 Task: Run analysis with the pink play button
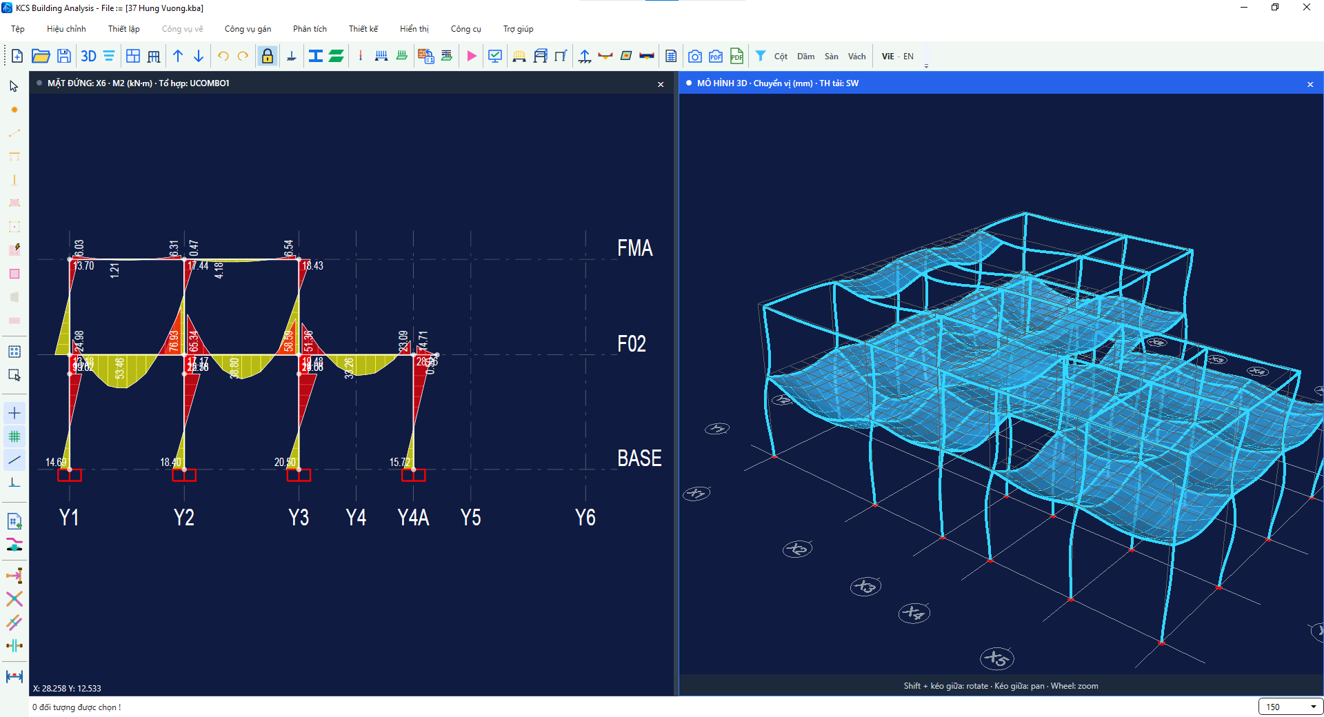472,57
